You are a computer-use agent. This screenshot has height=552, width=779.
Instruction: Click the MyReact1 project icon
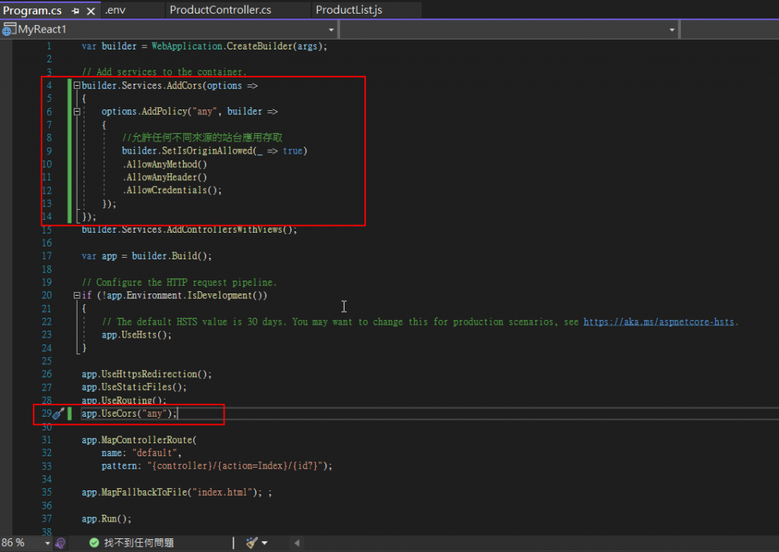click(9, 30)
